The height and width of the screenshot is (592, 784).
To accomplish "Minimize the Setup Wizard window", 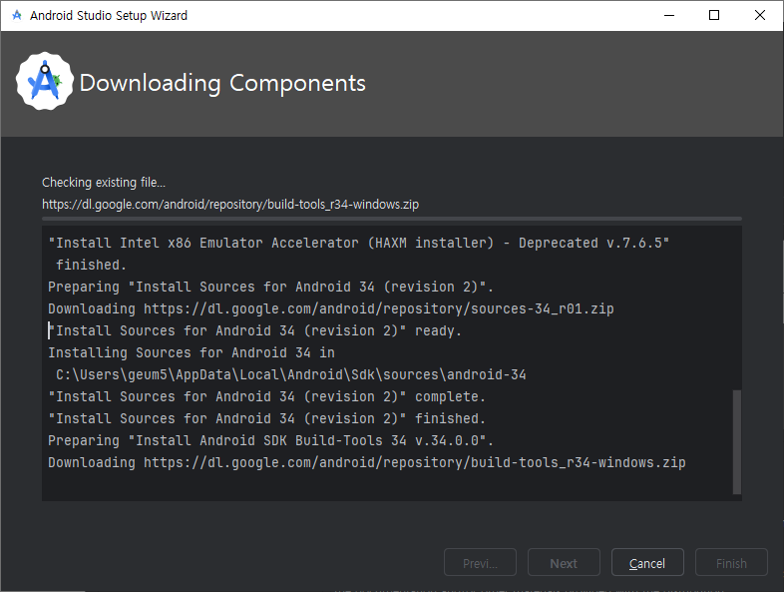I will click(x=669, y=16).
